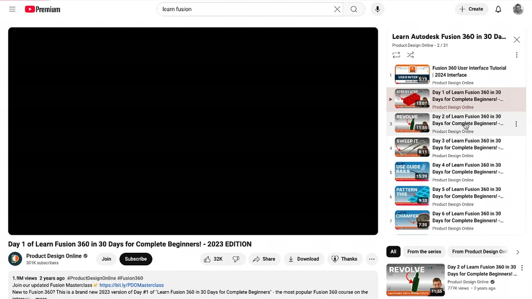Subscribe to Product Design Online

136,259
